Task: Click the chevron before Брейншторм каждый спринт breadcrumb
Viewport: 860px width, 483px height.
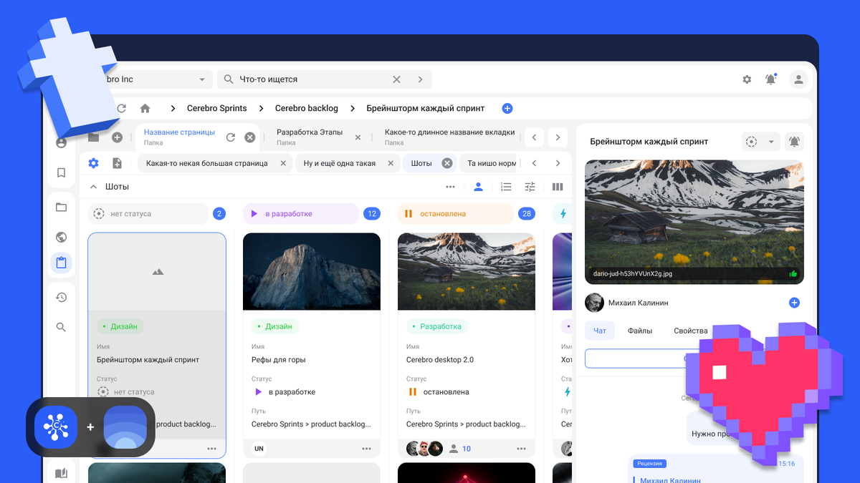Action: point(352,109)
